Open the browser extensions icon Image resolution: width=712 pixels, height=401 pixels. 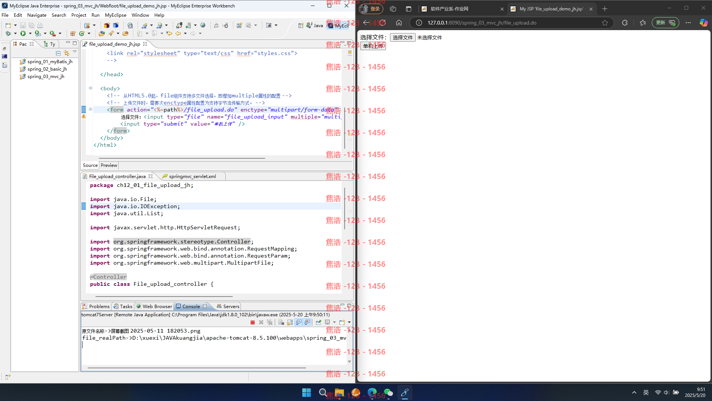coord(625,23)
